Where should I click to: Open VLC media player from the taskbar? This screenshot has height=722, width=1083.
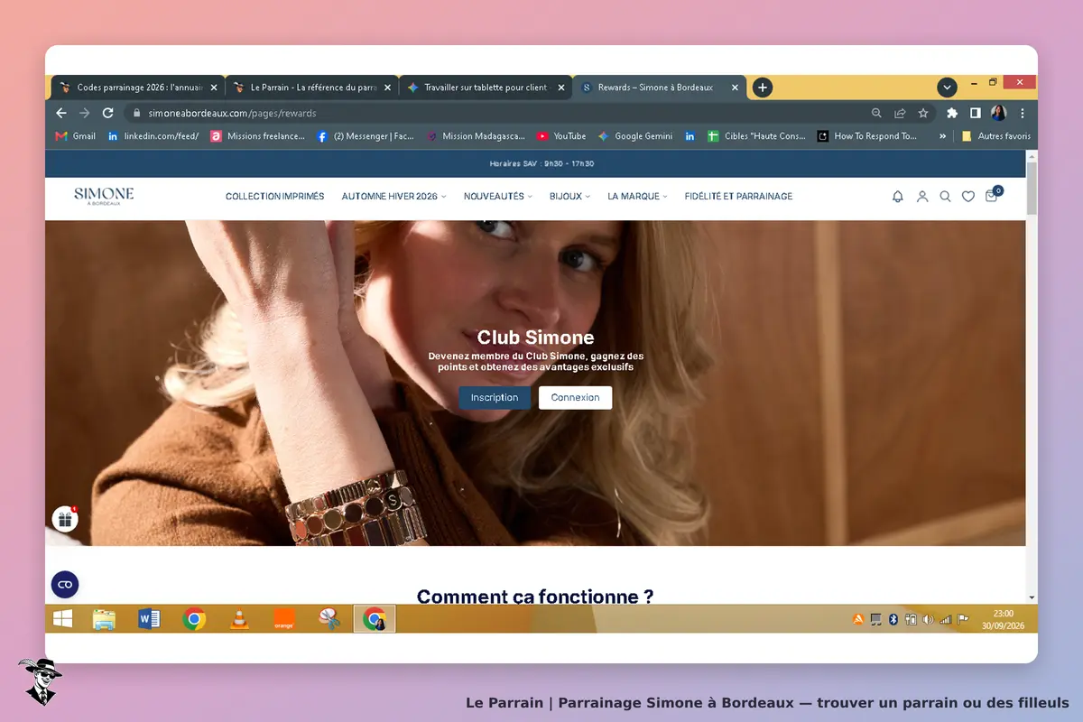click(x=239, y=619)
